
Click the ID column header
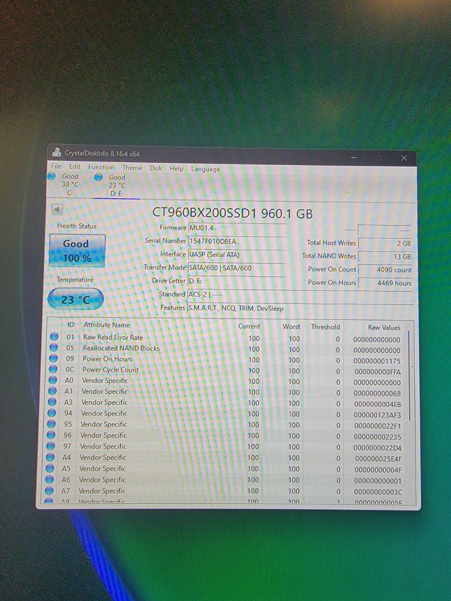point(71,325)
